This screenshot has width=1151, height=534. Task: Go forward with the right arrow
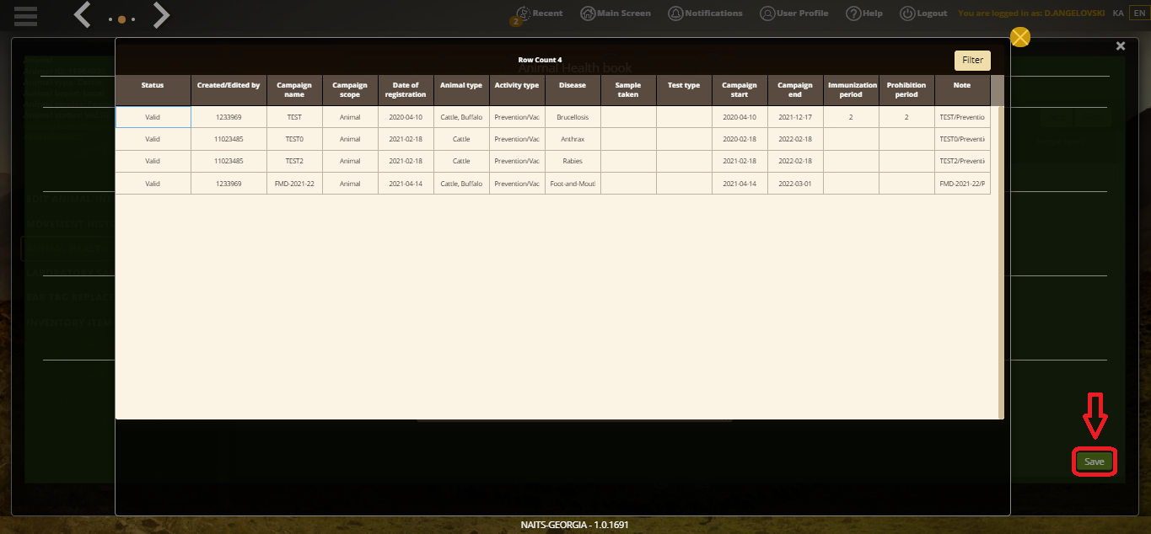pos(161,14)
